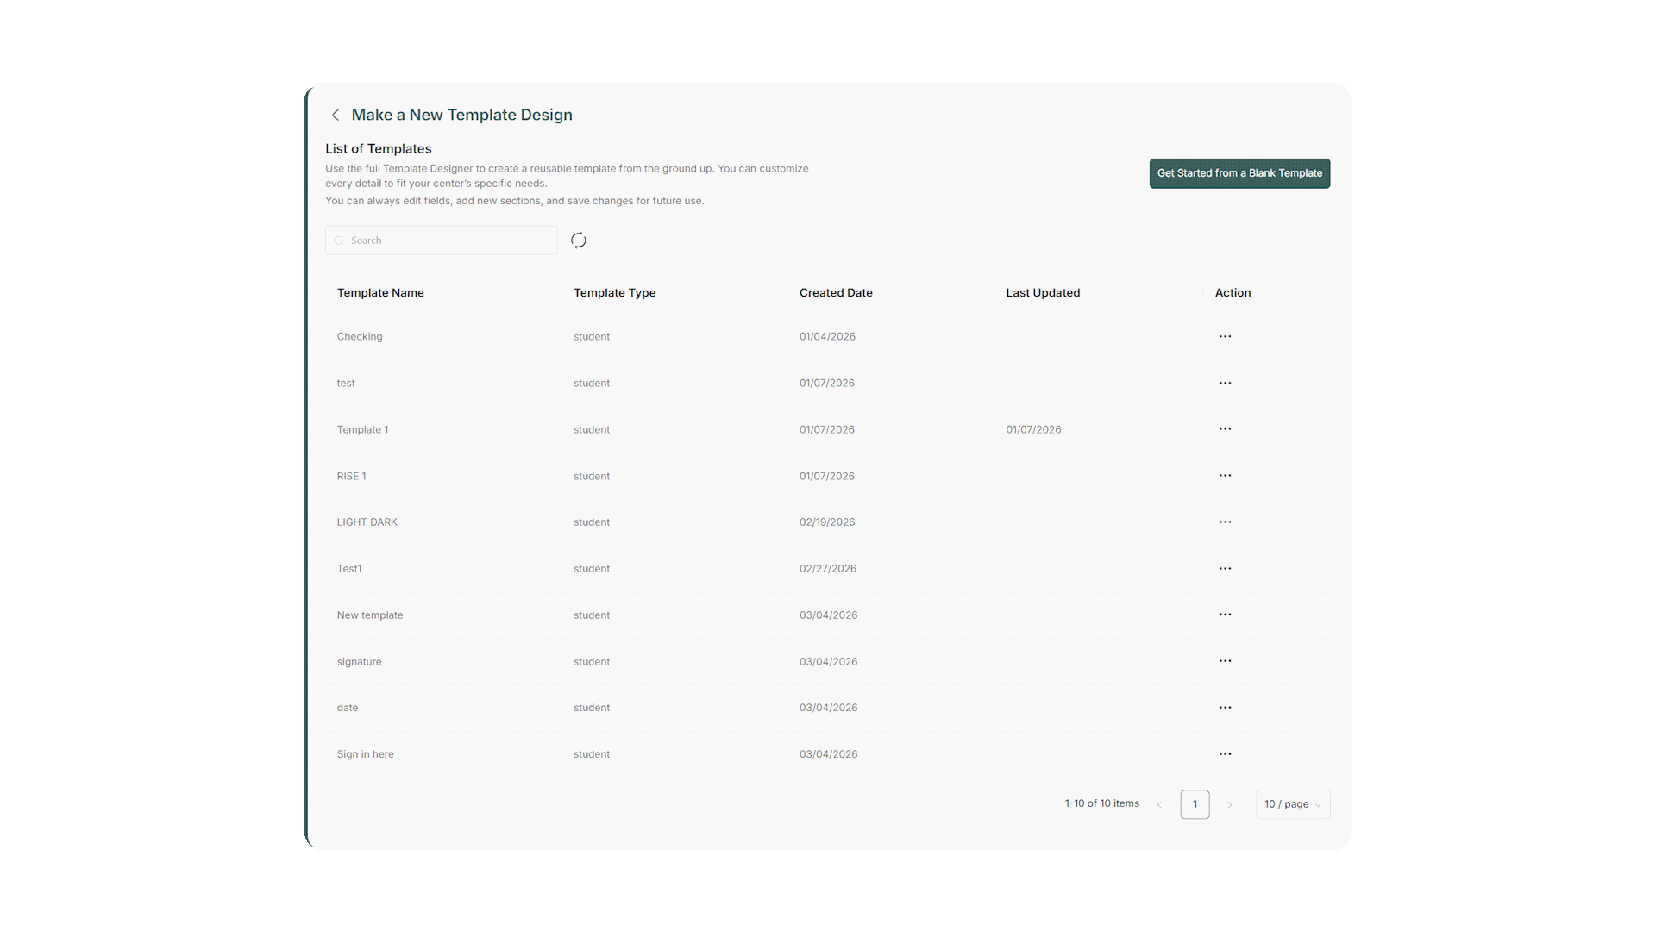Open actions menu for Test1 row

(1225, 569)
